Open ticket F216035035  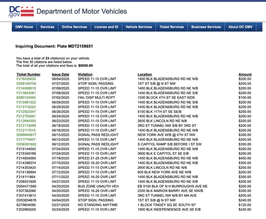(x=26, y=79)
